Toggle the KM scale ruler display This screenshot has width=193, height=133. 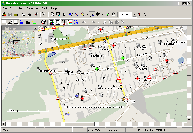(10, 22)
